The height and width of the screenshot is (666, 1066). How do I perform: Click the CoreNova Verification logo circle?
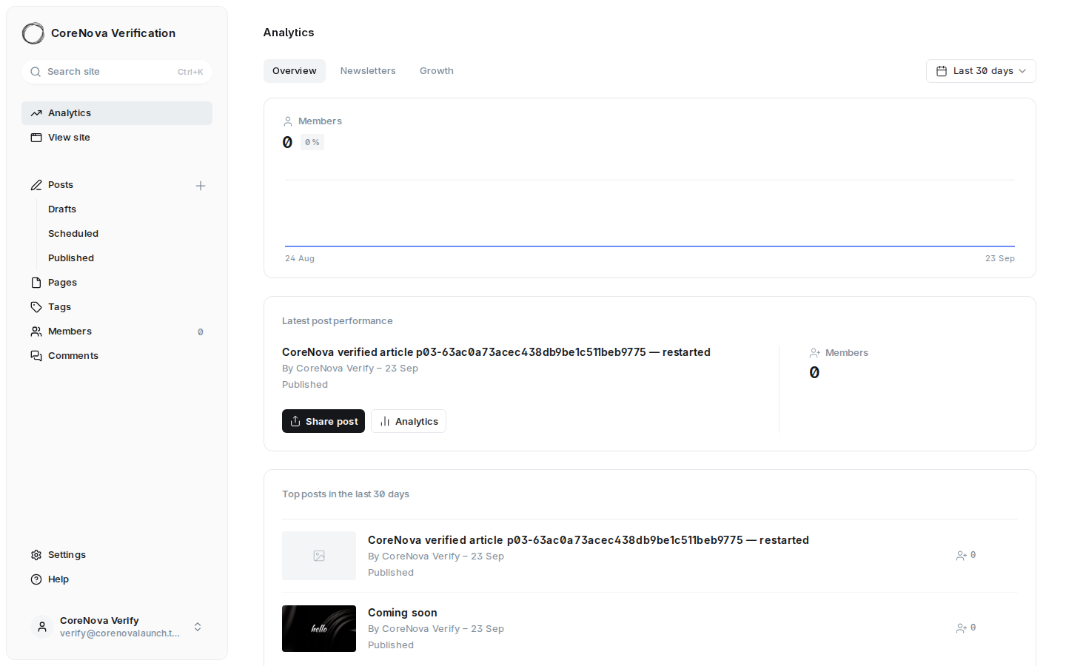(33, 33)
